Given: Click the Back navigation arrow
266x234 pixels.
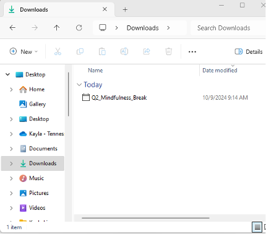Looking at the screenshot, I should point(12,28).
